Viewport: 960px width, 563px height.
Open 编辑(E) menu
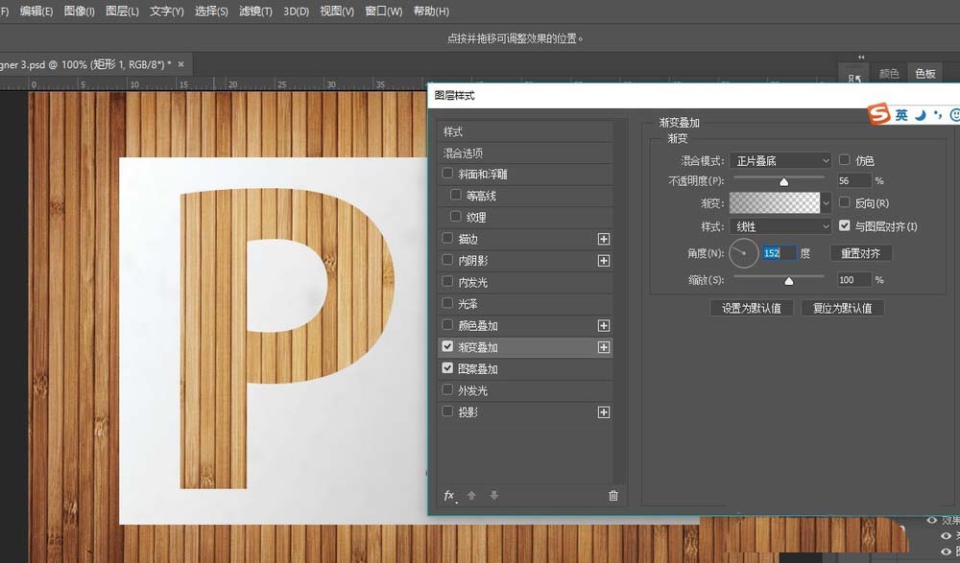36,11
